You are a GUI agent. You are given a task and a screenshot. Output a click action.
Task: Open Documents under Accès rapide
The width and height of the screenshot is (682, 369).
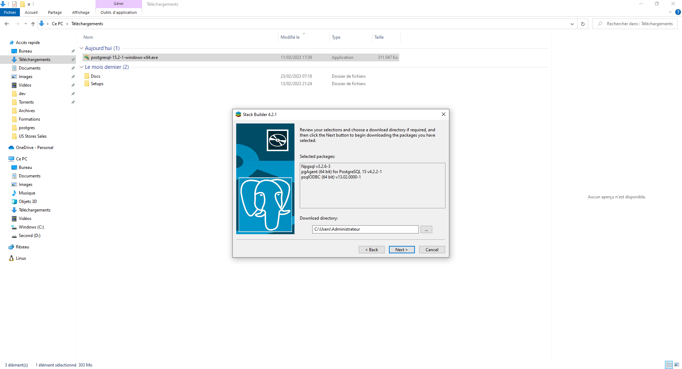(x=29, y=68)
